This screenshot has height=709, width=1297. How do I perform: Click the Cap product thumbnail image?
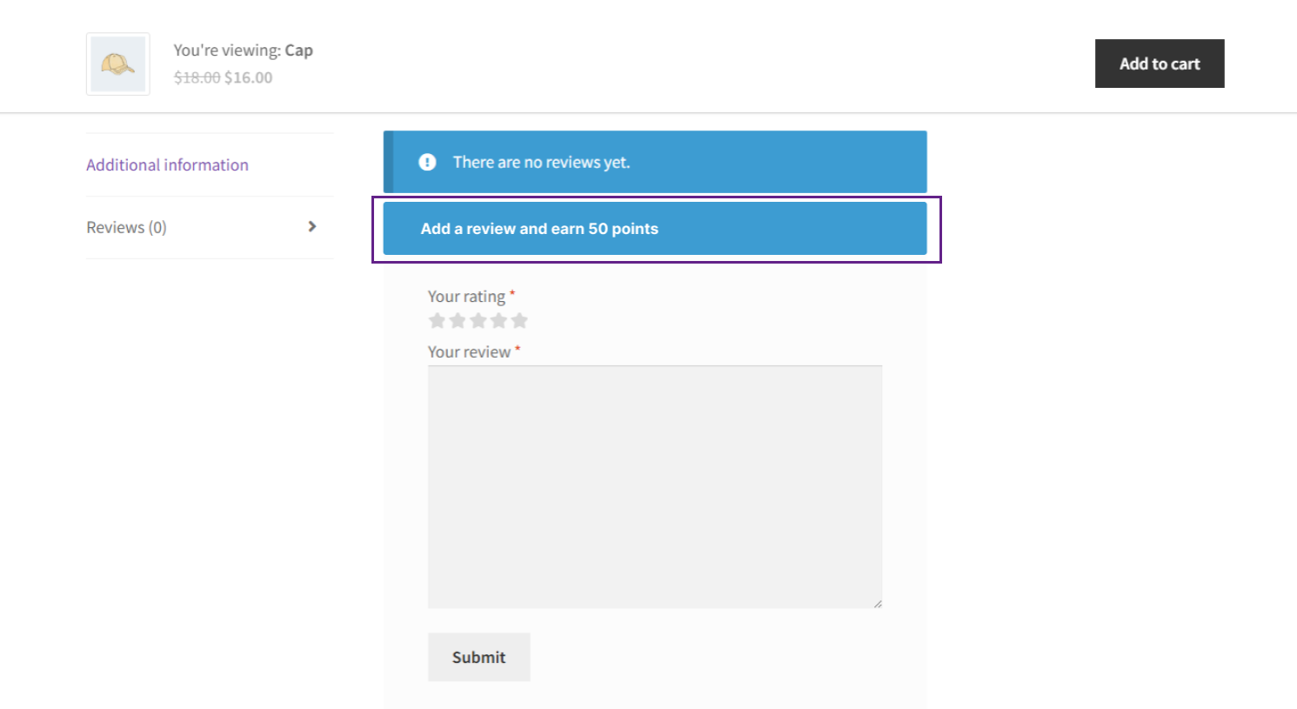[118, 64]
